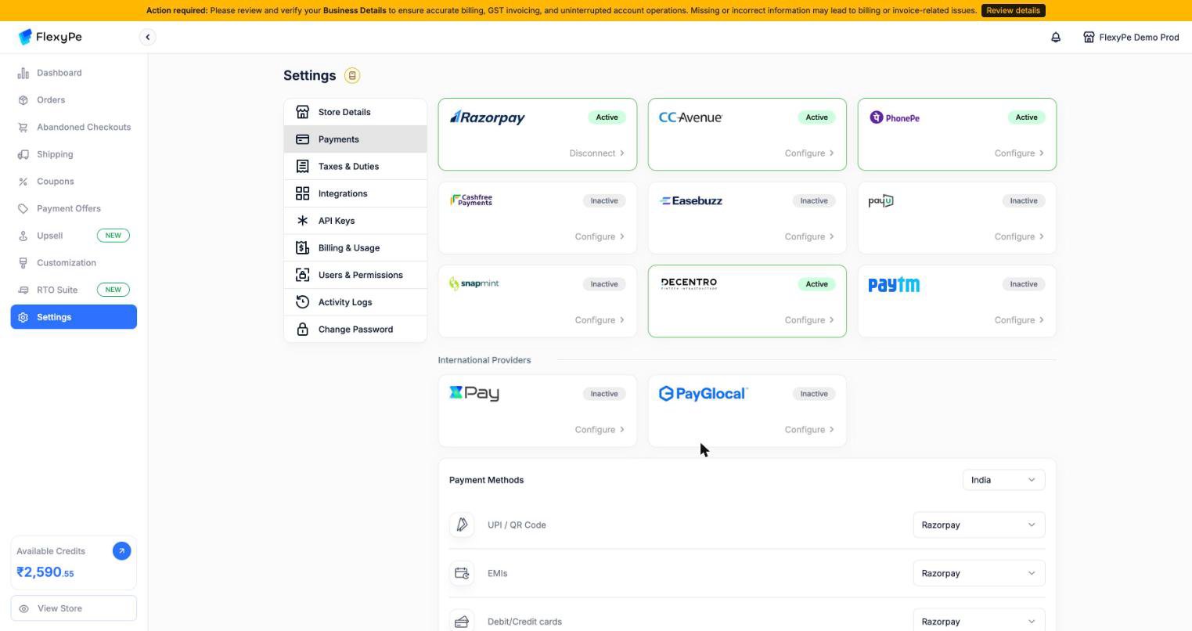Configure the PhonePe provider
The width and height of the screenshot is (1192, 631).
click(x=1019, y=153)
